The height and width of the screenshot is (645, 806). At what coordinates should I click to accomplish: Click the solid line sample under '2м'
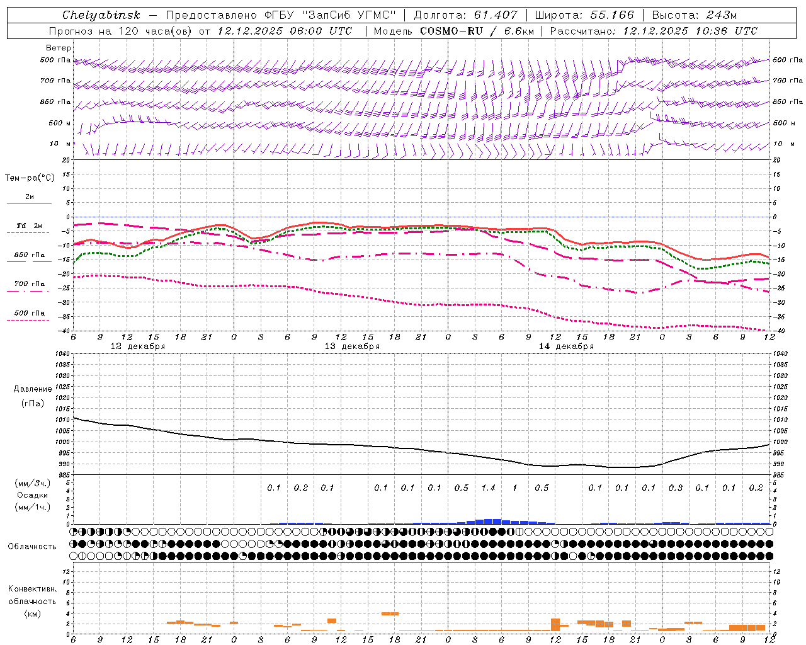pyautogui.click(x=29, y=203)
